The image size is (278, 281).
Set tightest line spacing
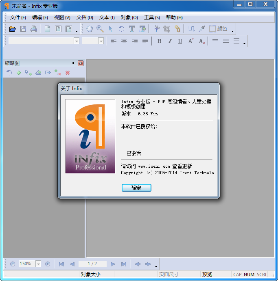pos(215,41)
